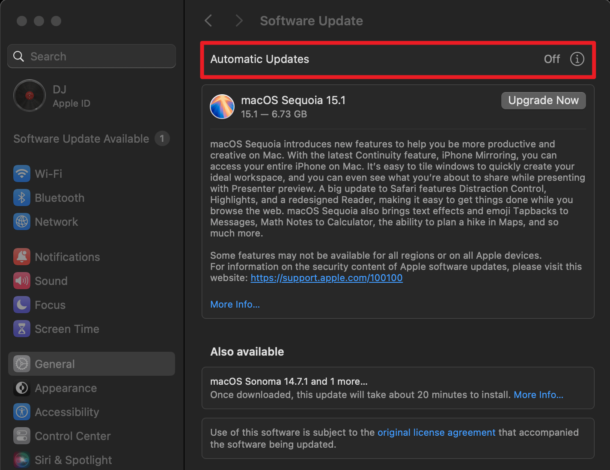Image resolution: width=610 pixels, height=470 pixels.
Task: Open Siri & Spotlight settings
Action: click(x=92, y=460)
